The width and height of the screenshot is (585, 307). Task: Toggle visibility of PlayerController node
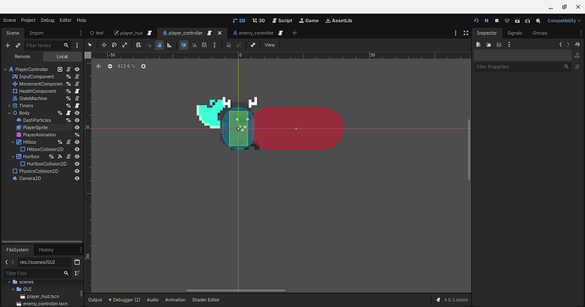tap(77, 69)
